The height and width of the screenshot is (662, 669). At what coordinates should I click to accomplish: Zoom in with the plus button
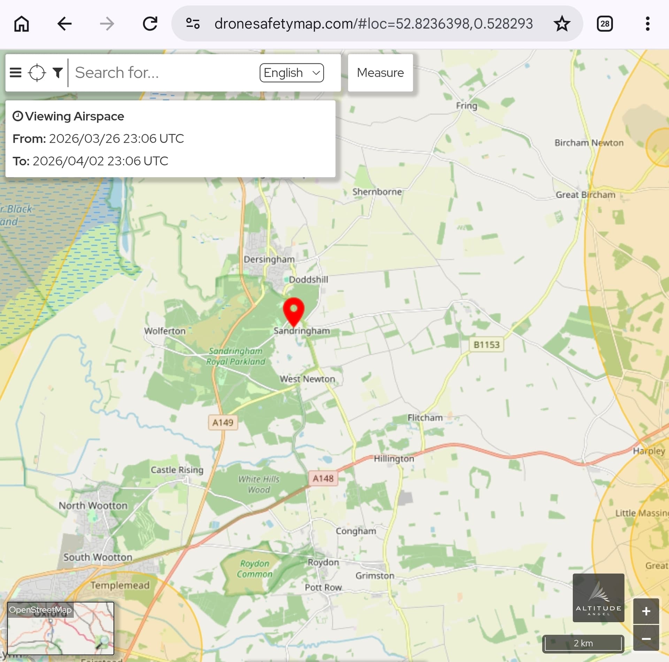point(646,611)
